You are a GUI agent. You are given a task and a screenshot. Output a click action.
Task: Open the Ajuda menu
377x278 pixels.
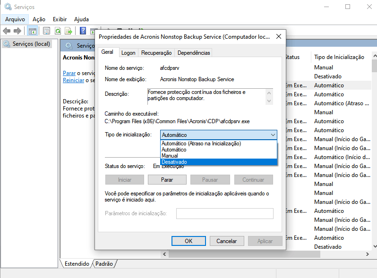(x=81, y=19)
